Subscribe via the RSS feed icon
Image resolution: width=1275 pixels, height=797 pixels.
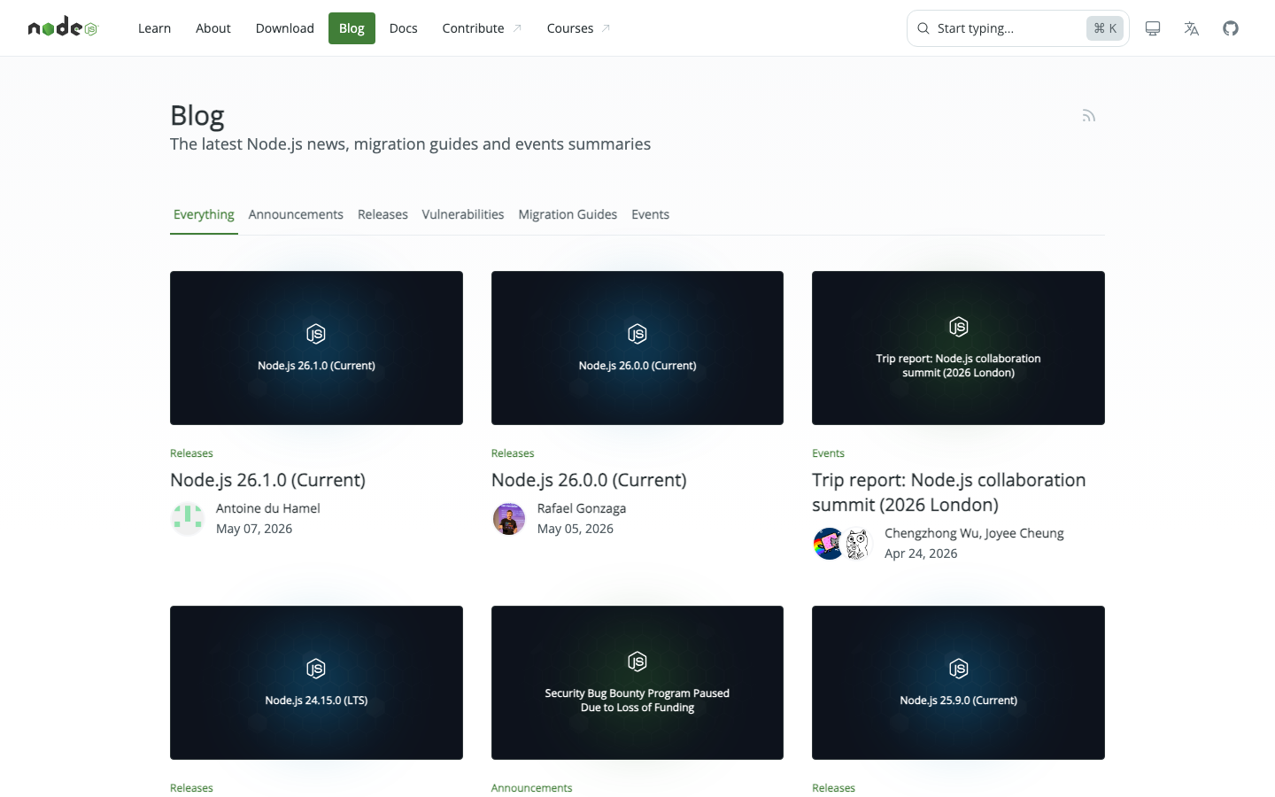(x=1089, y=116)
